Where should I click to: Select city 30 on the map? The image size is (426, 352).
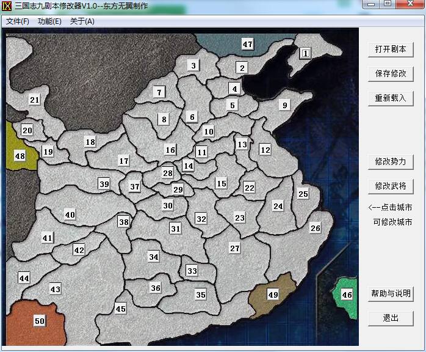tap(168, 206)
